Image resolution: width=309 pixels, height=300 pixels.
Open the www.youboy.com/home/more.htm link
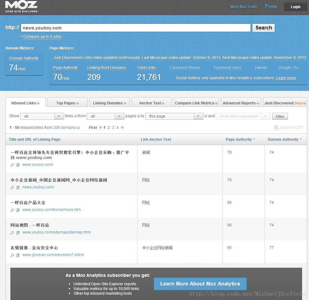(52, 210)
